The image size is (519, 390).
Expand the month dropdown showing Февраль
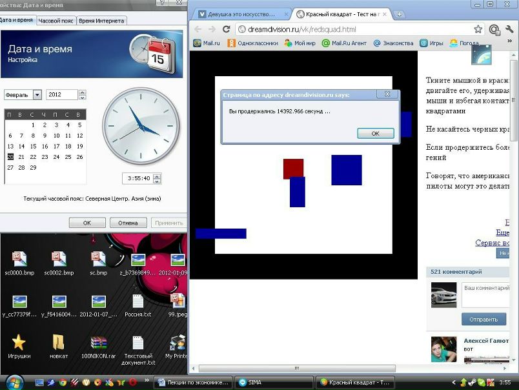click(37, 95)
